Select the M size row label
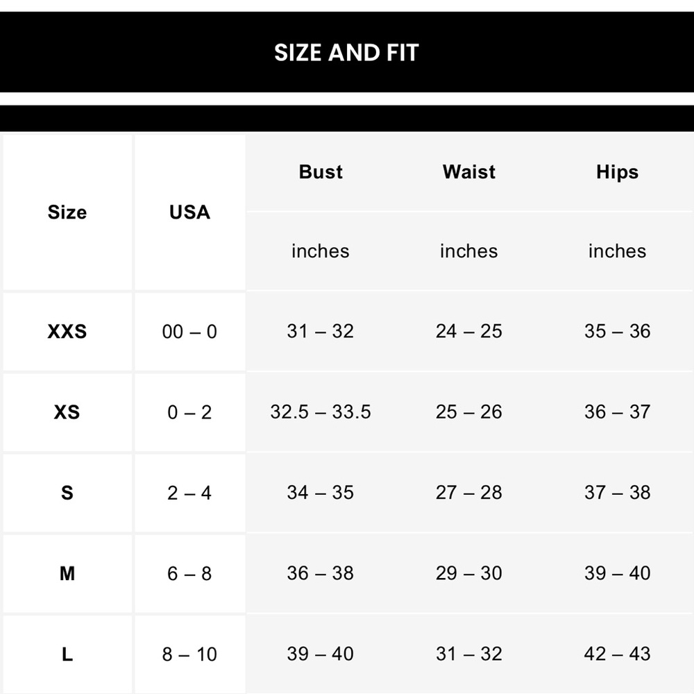 pos(67,573)
